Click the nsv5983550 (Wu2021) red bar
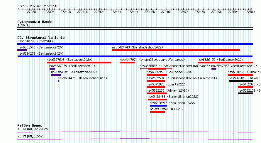The height and width of the screenshot is (143, 261). click(157, 112)
